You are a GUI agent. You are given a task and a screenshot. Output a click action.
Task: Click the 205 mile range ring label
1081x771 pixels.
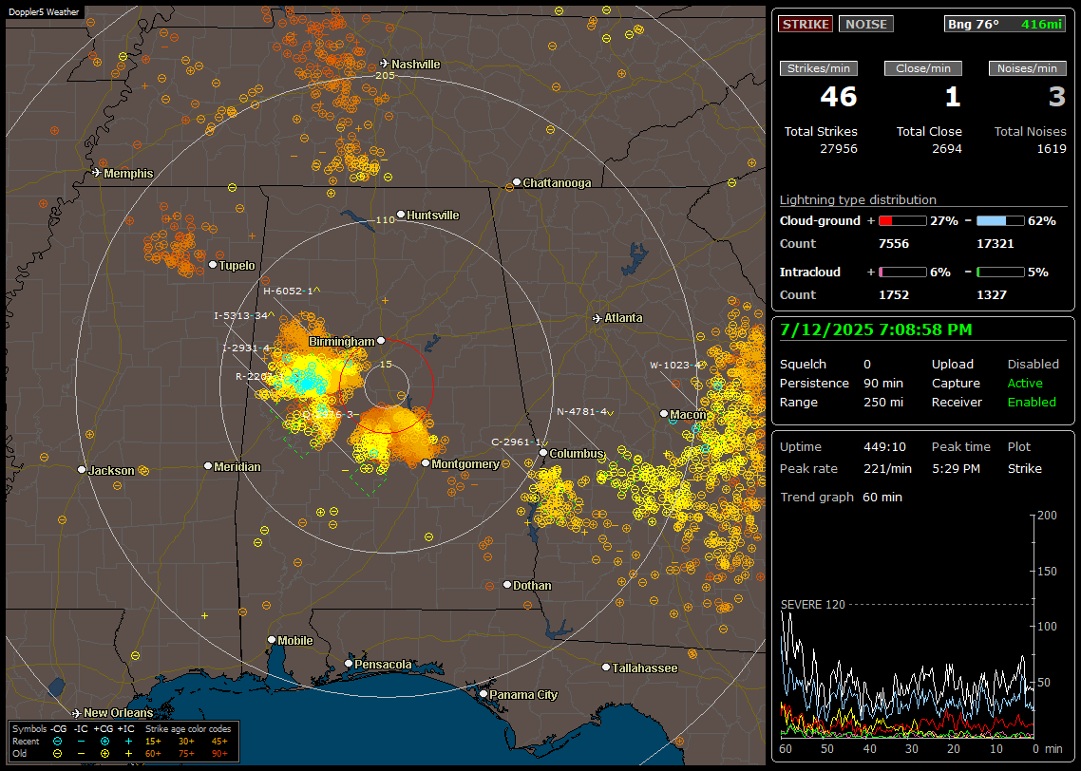[385, 75]
